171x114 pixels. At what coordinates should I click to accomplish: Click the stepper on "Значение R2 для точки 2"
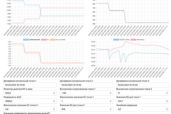coord(111,109)
